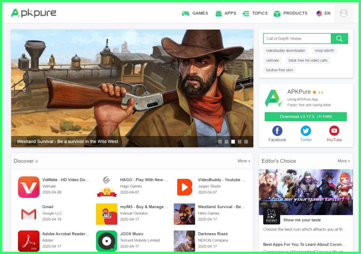The width and height of the screenshot is (361, 254).
Task: Open Show me your game taste banner
Action: click(306, 192)
